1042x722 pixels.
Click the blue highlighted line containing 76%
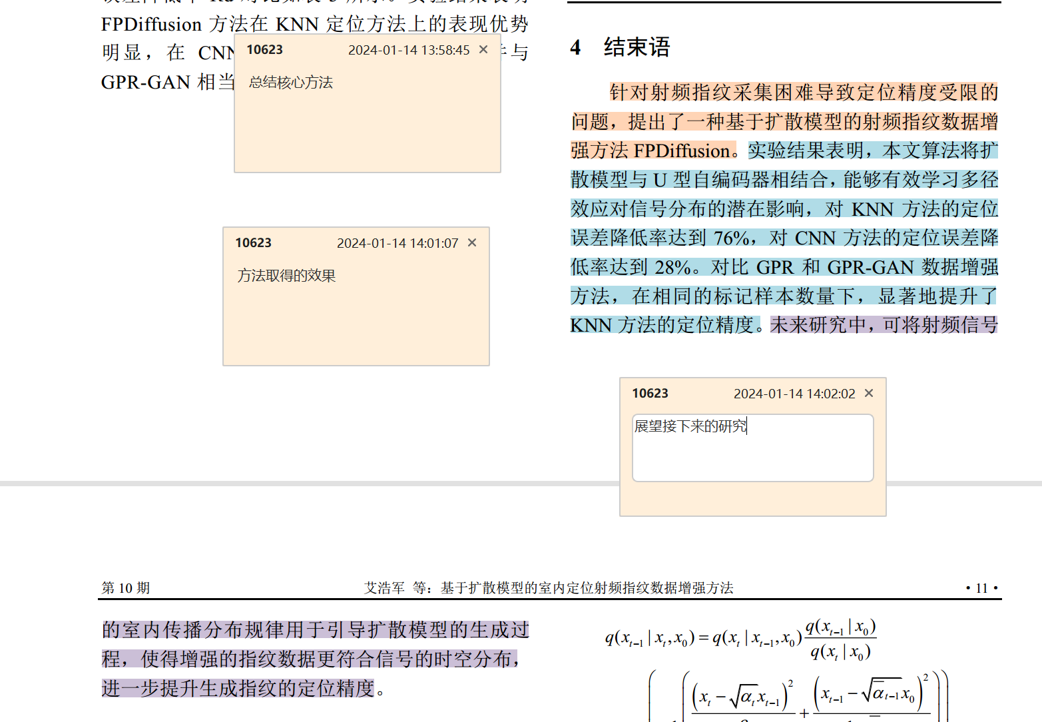[x=784, y=238]
